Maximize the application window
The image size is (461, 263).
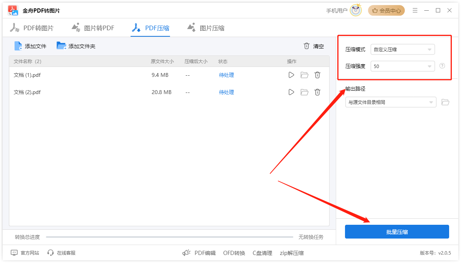coord(438,11)
